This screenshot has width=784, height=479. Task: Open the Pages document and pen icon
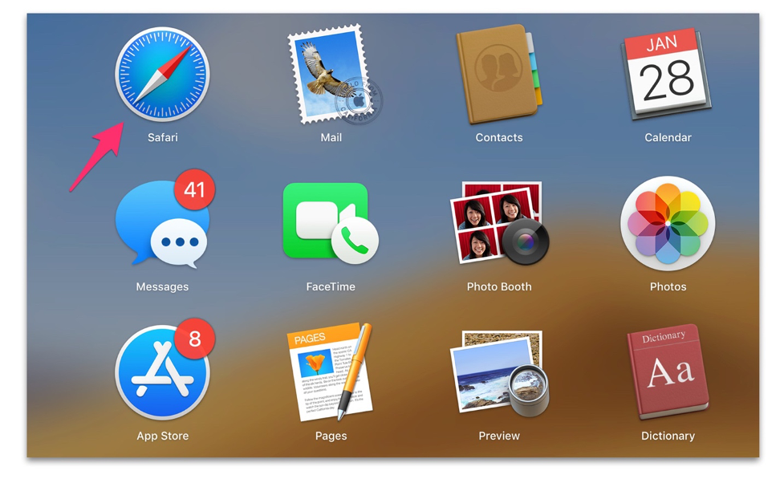[331, 372]
